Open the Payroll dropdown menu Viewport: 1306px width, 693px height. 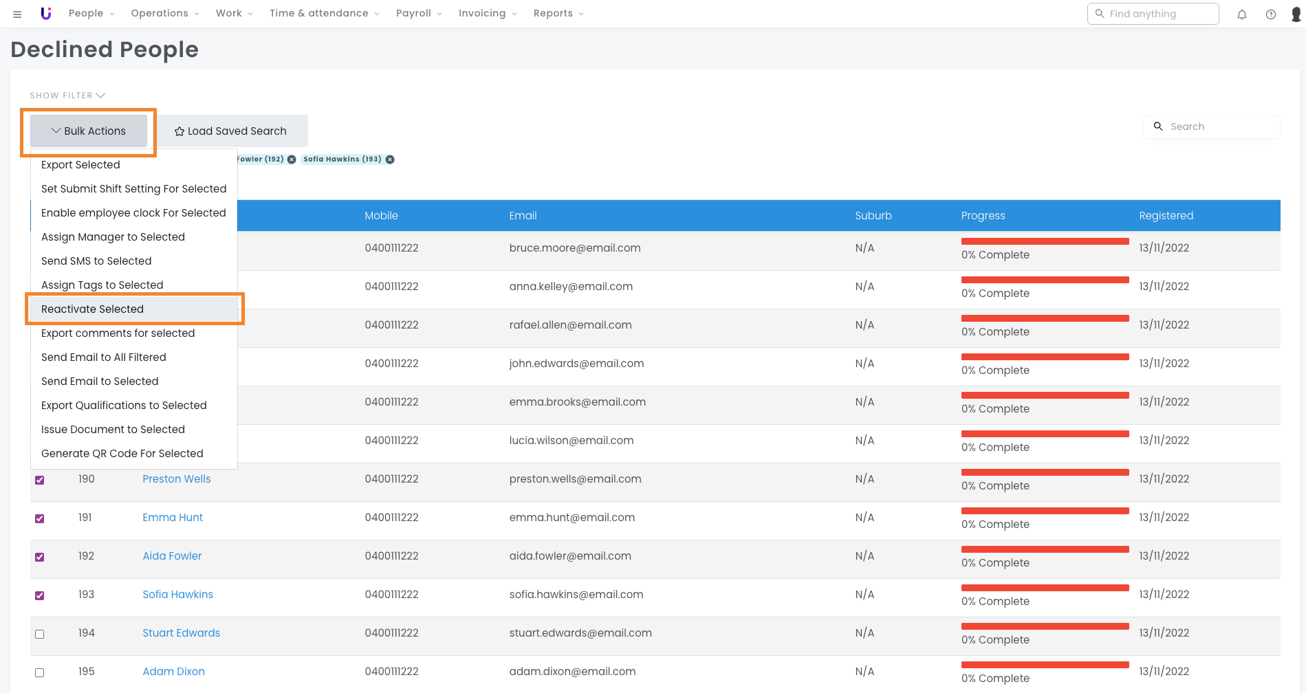point(419,14)
